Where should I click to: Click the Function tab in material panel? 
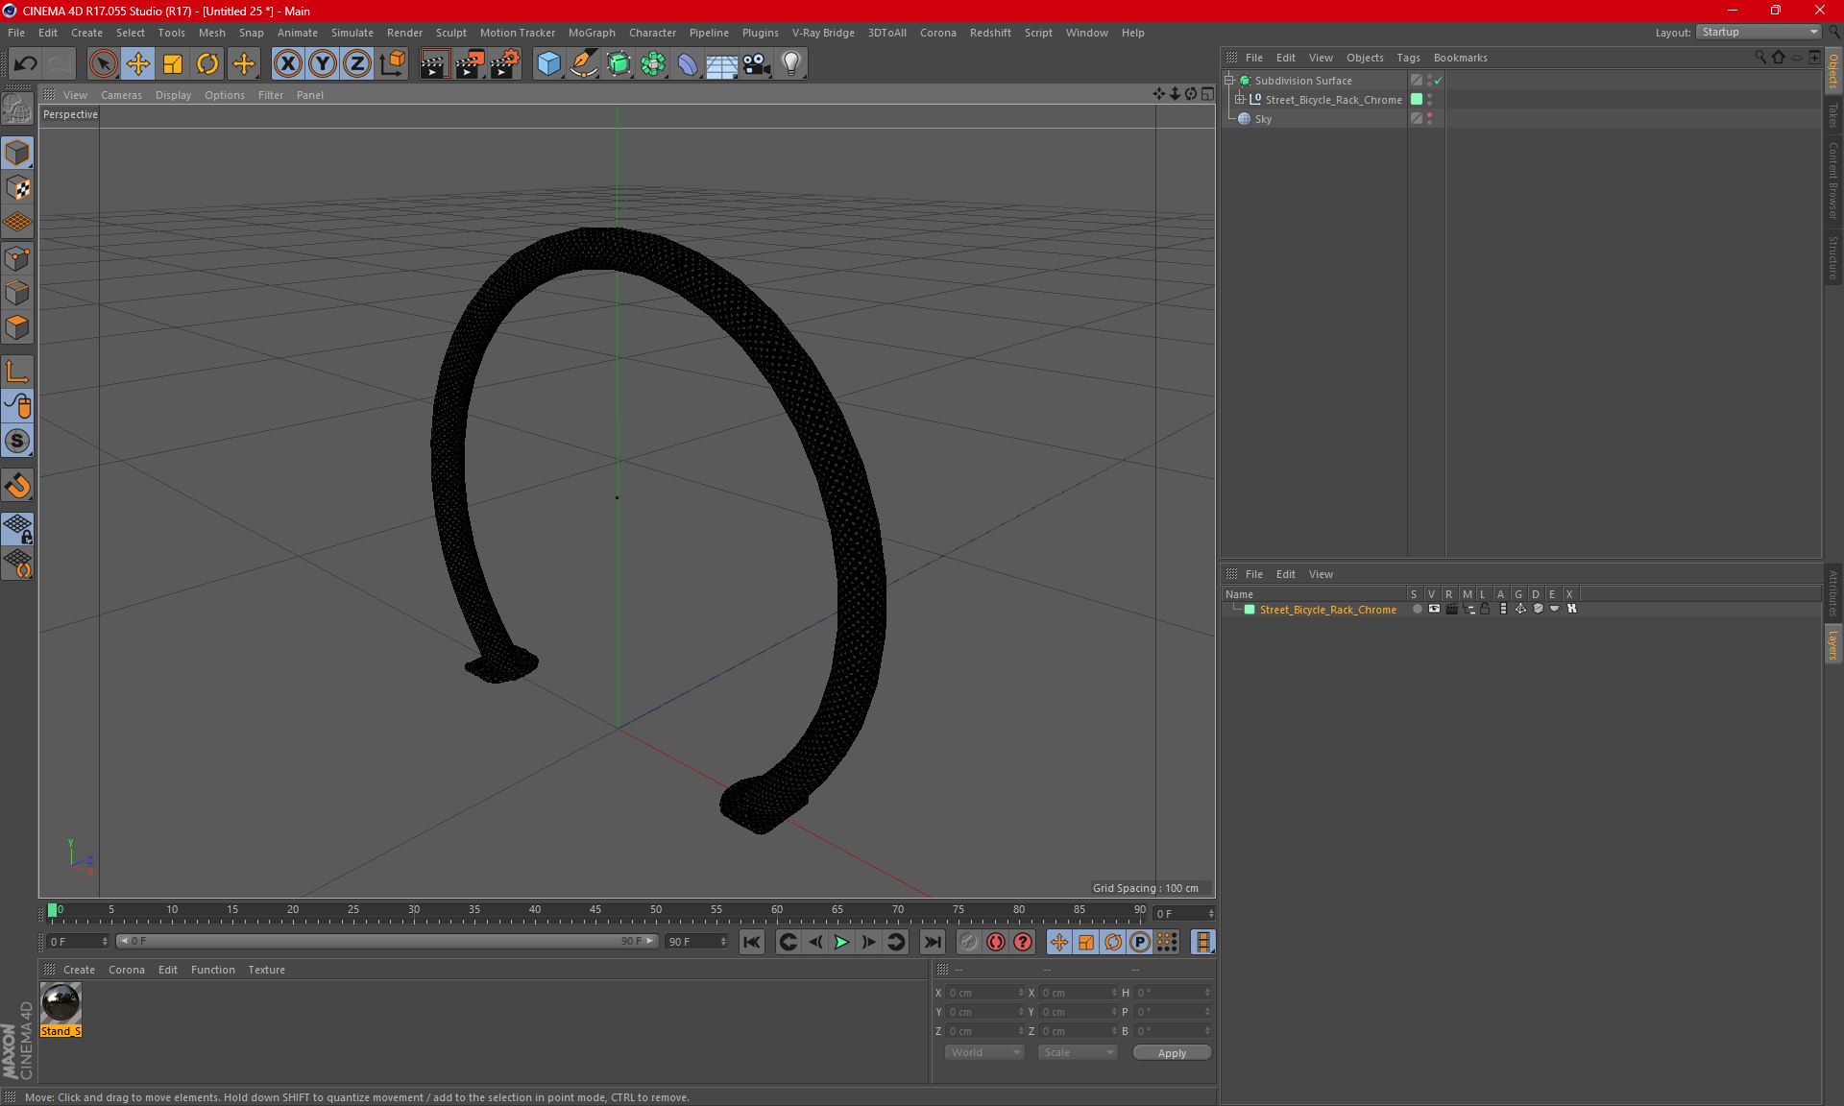(210, 969)
